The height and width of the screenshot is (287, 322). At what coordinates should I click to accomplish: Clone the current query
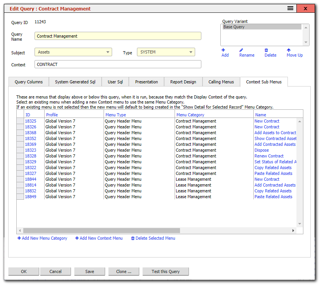[x=123, y=271]
